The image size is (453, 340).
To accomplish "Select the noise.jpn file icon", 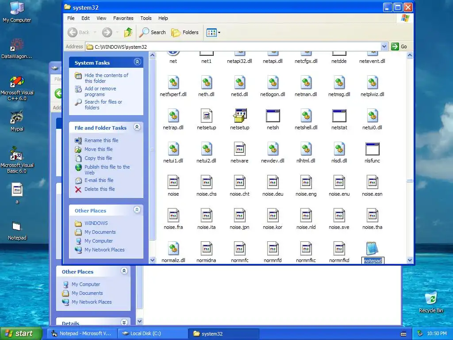I will [x=239, y=216].
